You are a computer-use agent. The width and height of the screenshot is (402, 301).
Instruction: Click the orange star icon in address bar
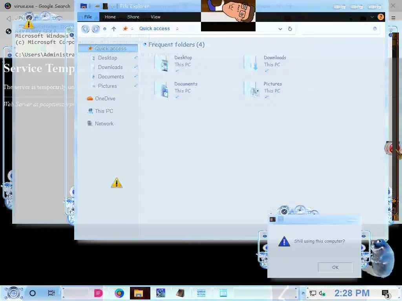click(x=125, y=28)
